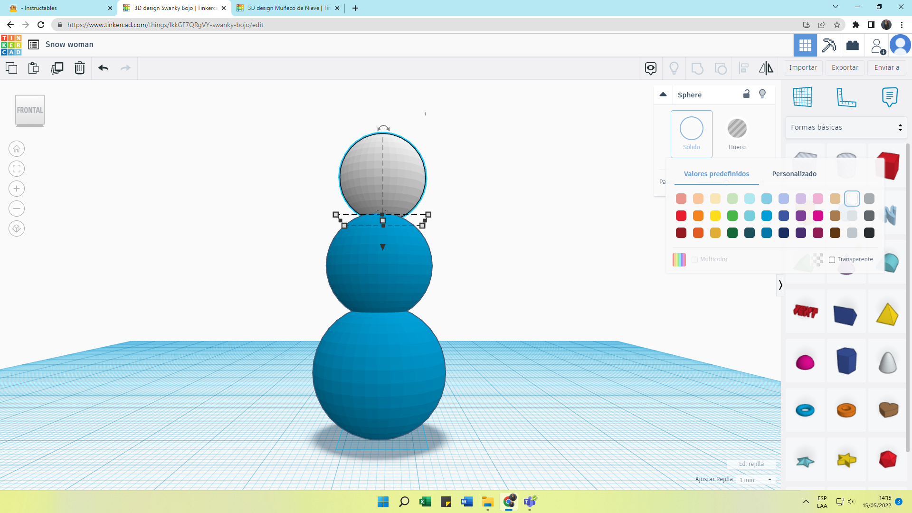Open the Formas básicas shapes dropdown
The image size is (912, 513).
pyautogui.click(x=846, y=127)
